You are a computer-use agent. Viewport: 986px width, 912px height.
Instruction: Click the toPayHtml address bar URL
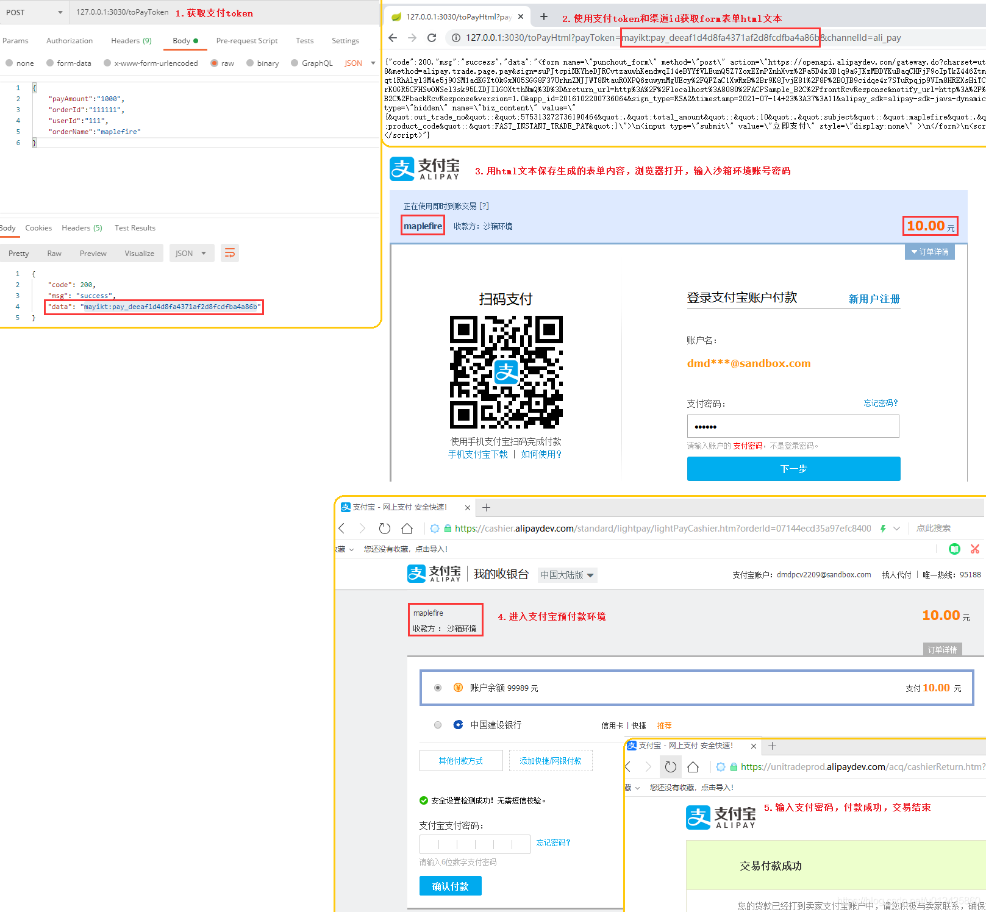(683, 38)
